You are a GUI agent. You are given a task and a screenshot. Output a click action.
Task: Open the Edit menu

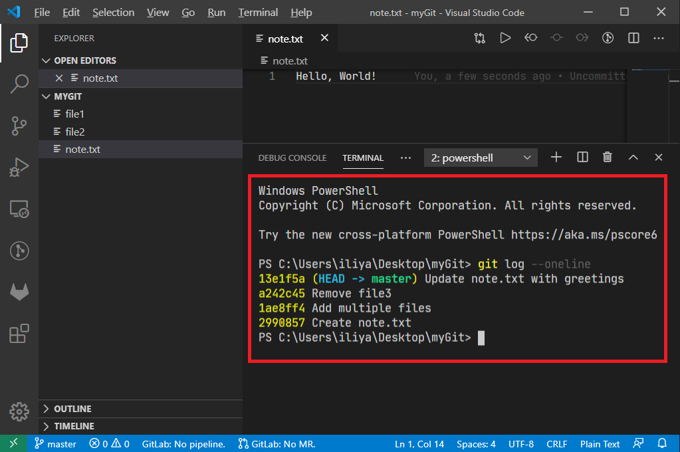point(71,13)
